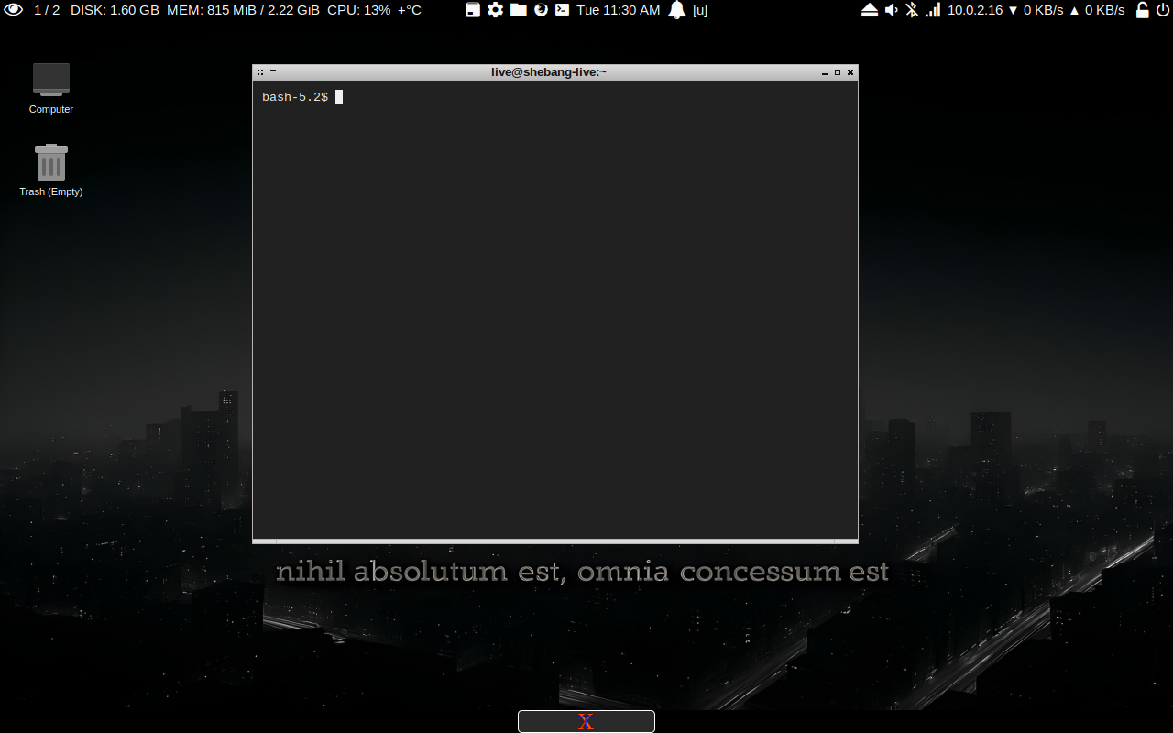1173x733 pixels.
Task: Click the [u] indicator in the panel
Action: pyautogui.click(x=700, y=10)
